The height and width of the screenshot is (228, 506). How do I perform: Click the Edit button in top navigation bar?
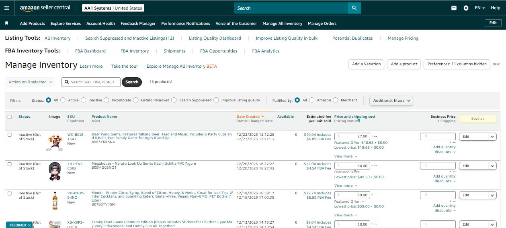[493, 23]
